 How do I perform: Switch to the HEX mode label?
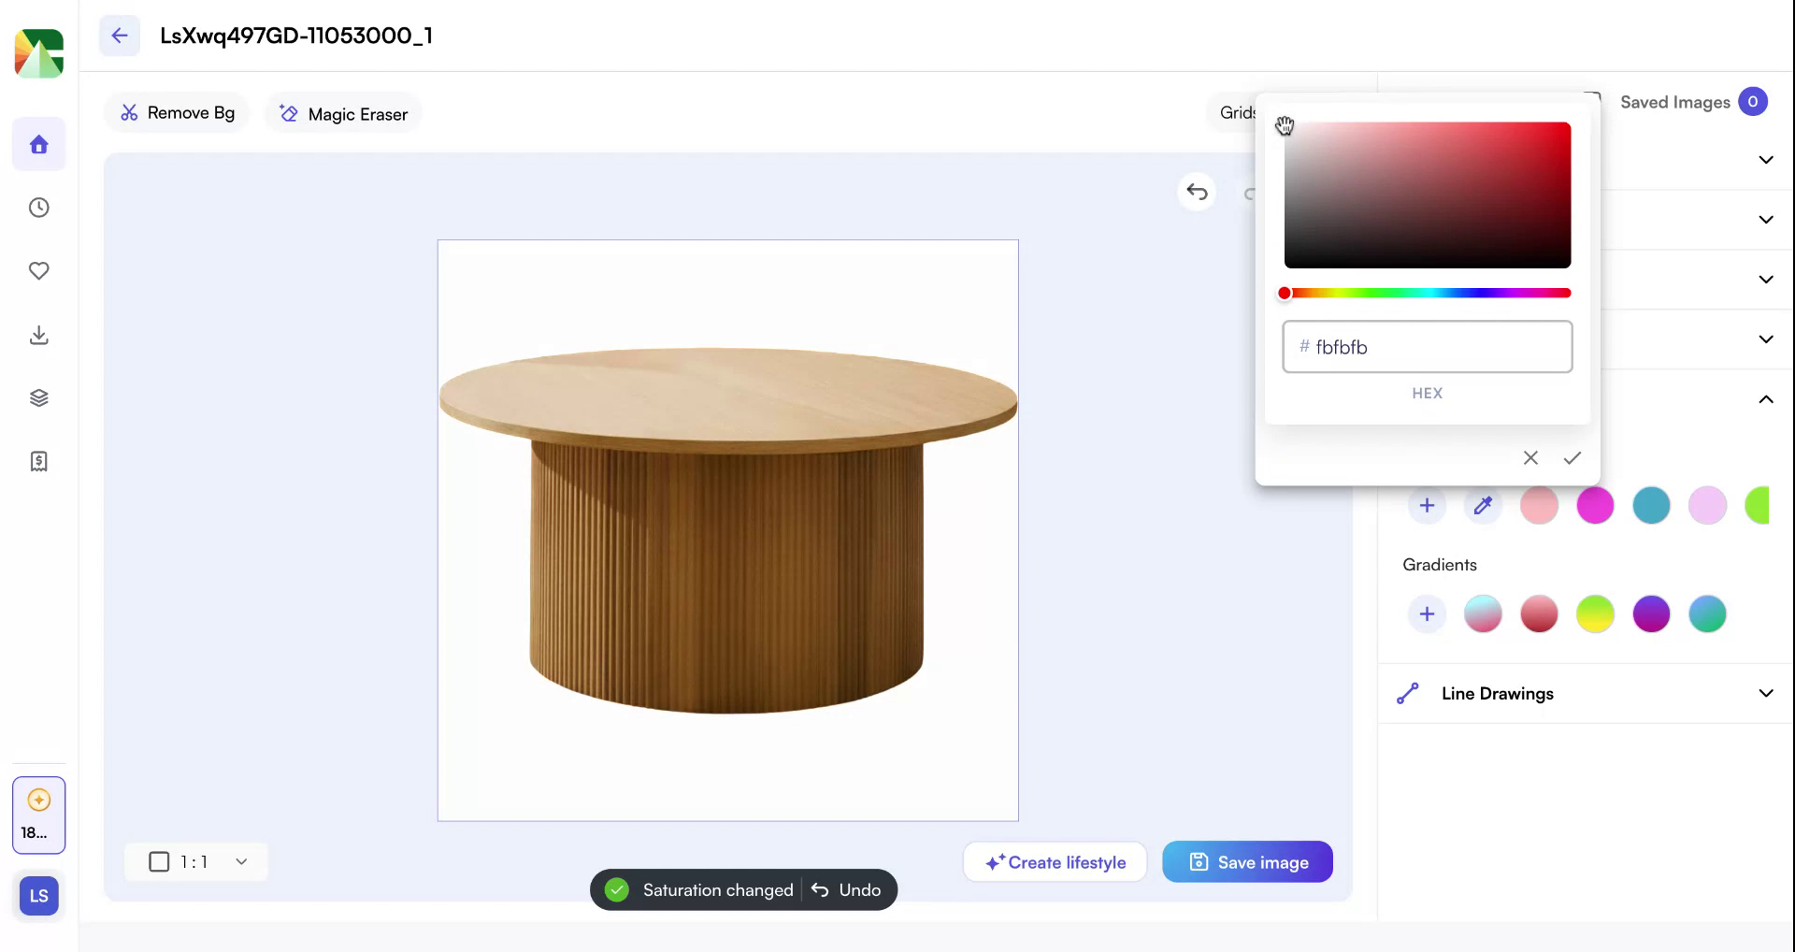pos(1427,393)
